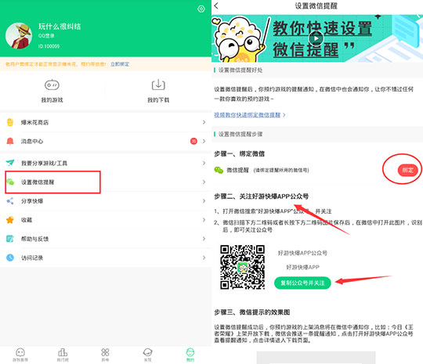Tap the WeChat icon beside 微信提醒 in step one
The height and width of the screenshot is (364, 423).
[219, 170]
